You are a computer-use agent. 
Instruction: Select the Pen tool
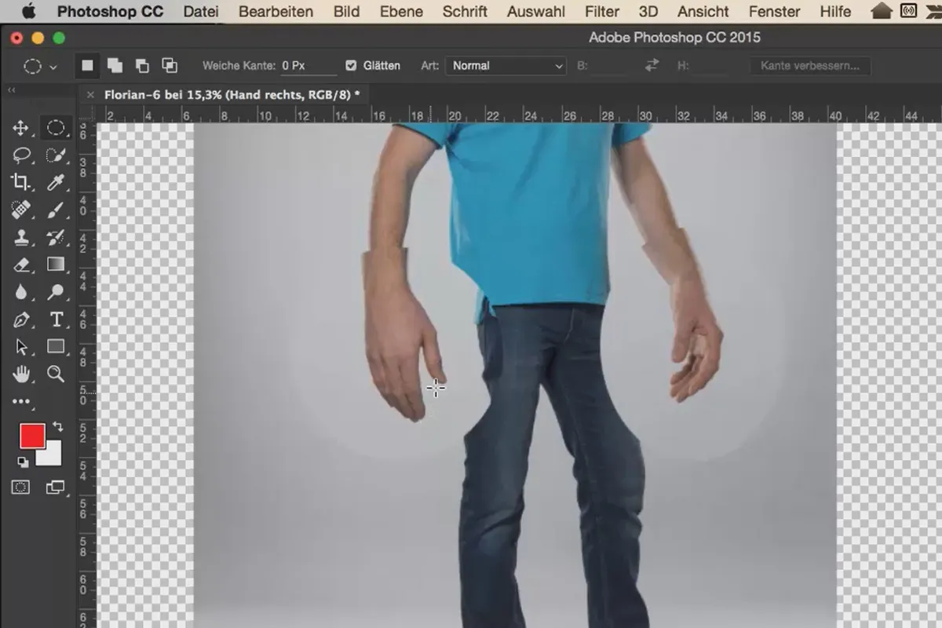[x=21, y=319]
